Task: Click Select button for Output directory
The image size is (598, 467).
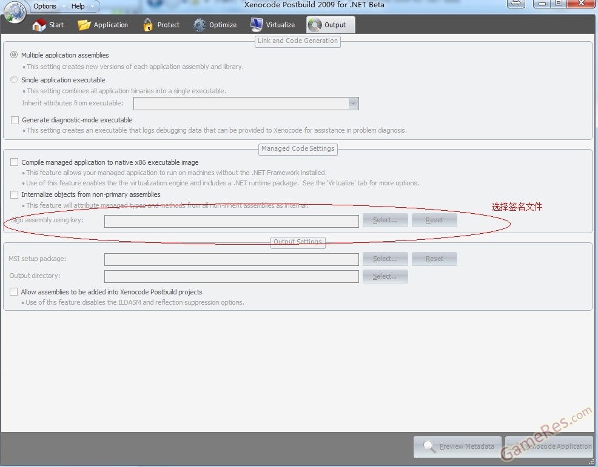Action: tap(385, 277)
